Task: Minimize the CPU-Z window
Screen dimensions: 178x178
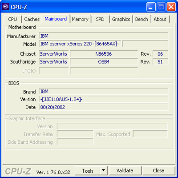Action: pos(151,7)
